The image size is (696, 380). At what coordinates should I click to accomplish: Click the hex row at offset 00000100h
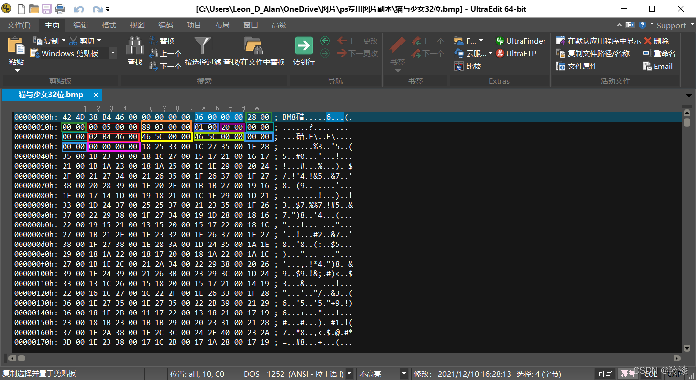point(183,274)
